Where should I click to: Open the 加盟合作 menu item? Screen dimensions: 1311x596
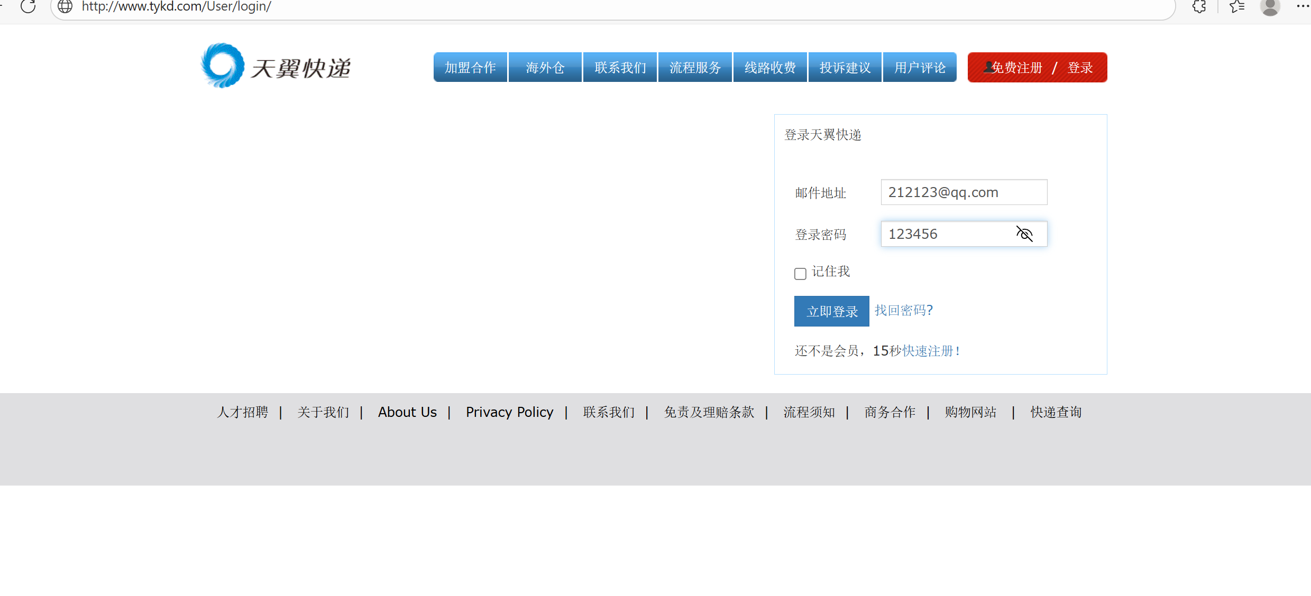click(470, 68)
